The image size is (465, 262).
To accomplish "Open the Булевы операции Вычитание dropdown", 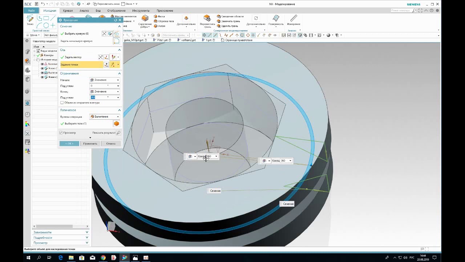I will [x=105, y=117].
